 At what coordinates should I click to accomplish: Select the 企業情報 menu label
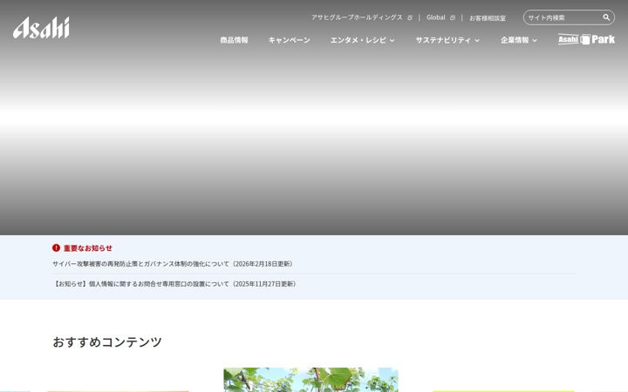515,40
